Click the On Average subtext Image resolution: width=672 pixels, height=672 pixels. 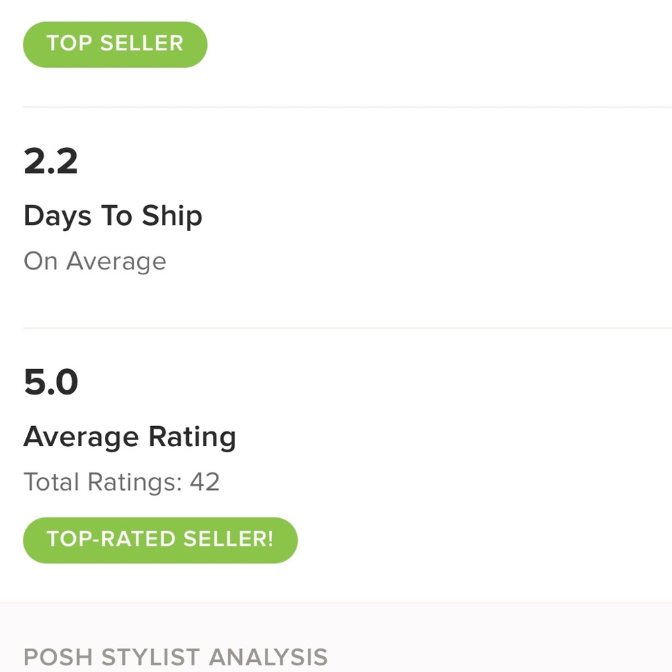click(95, 261)
